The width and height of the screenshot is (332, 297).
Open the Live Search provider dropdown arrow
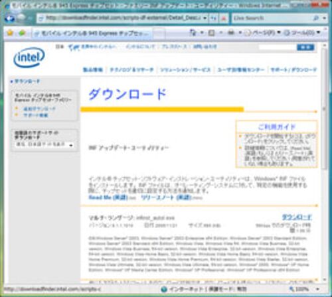point(324,19)
